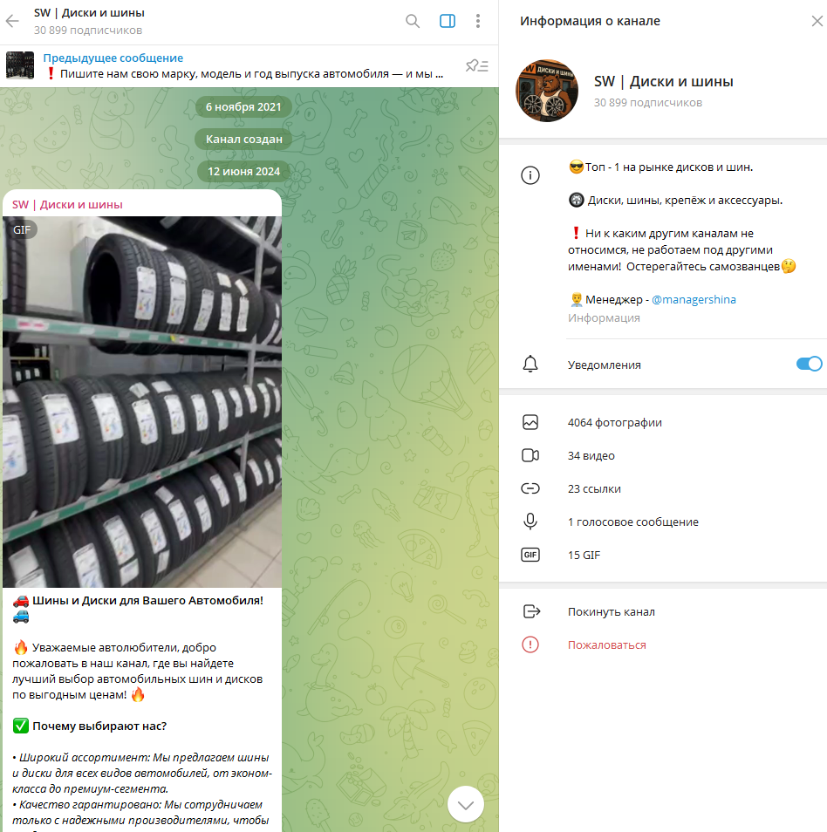Open the pinned messages list icon

[x=476, y=65]
